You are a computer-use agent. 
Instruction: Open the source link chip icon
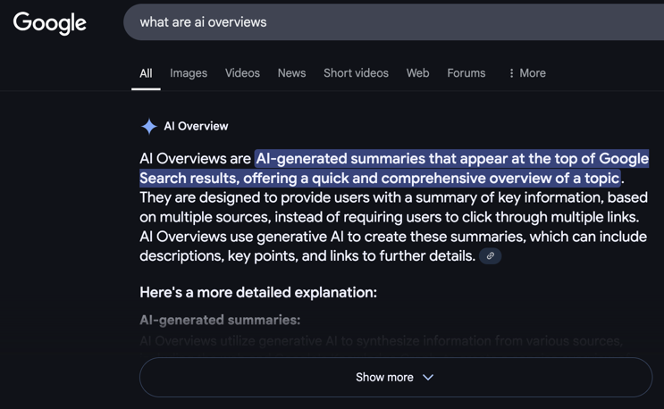point(491,256)
